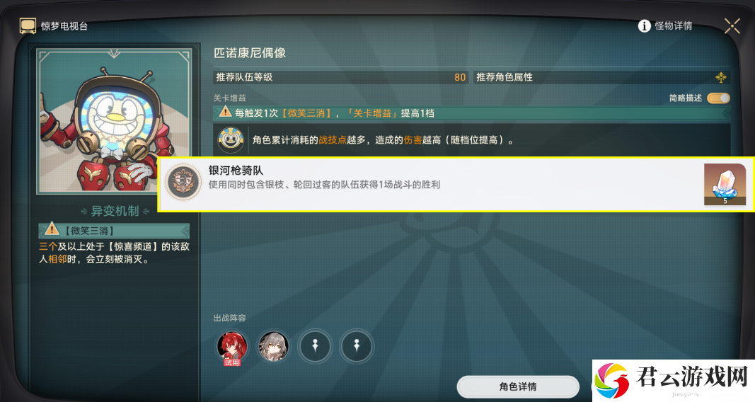Viewport: 755px width, 402px height.
Task: Click the recommended attribute element icon
Action: pyautogui.click(x=721, y=77)
